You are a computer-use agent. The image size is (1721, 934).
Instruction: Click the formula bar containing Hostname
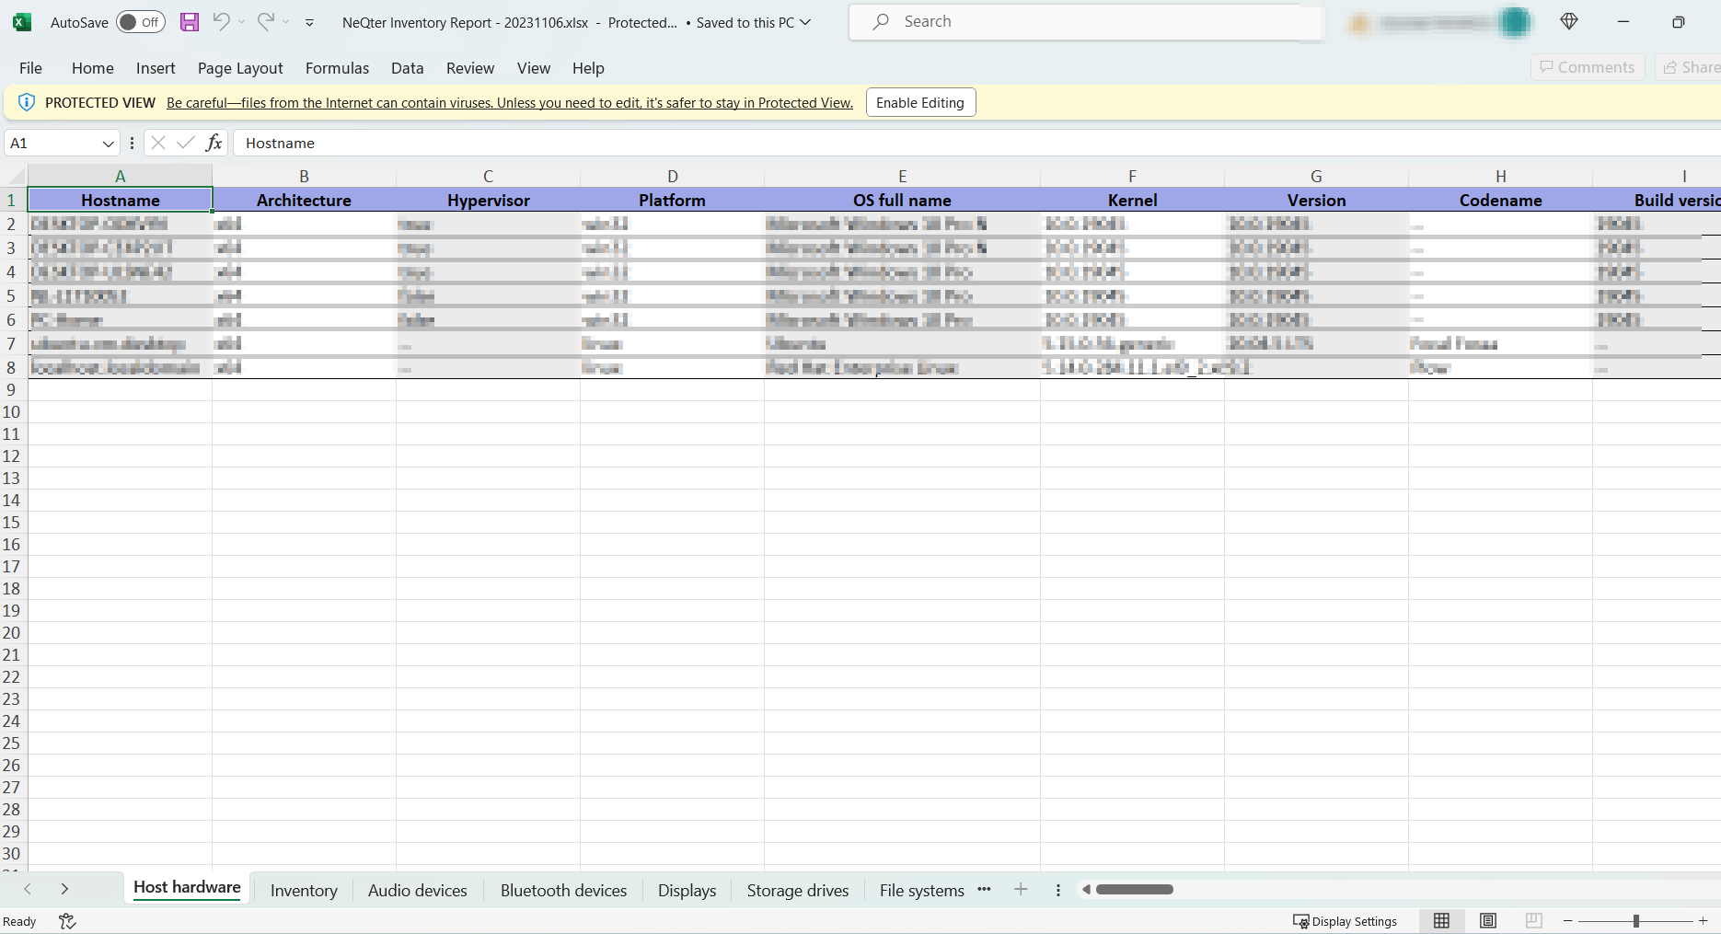976,144
